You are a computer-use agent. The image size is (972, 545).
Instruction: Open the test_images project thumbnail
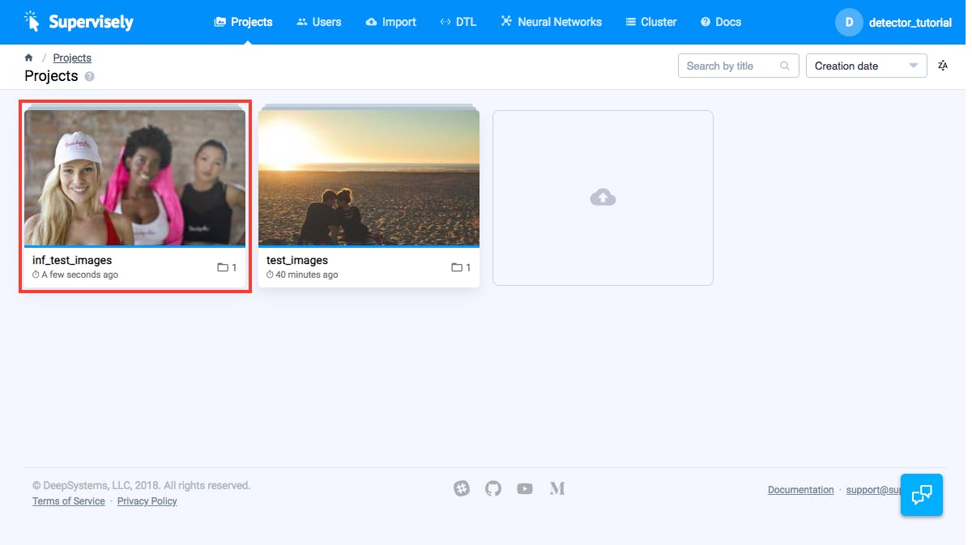[369, 177]
